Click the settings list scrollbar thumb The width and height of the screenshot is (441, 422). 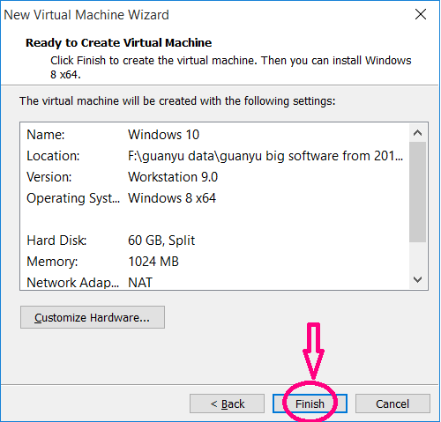point(417,192)
